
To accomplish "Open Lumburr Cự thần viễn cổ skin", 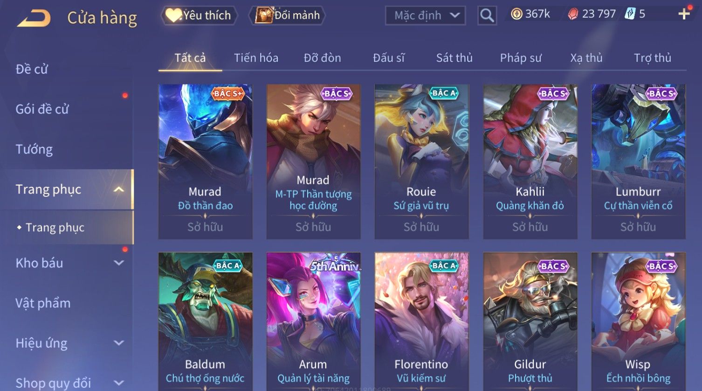I will (x=638, y=161).
